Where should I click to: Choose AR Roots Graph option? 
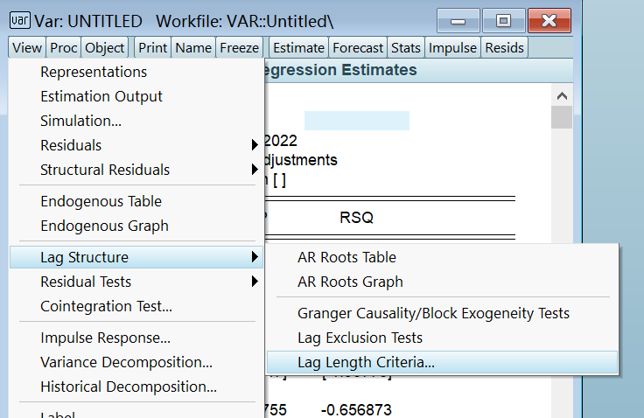point(350,282)
